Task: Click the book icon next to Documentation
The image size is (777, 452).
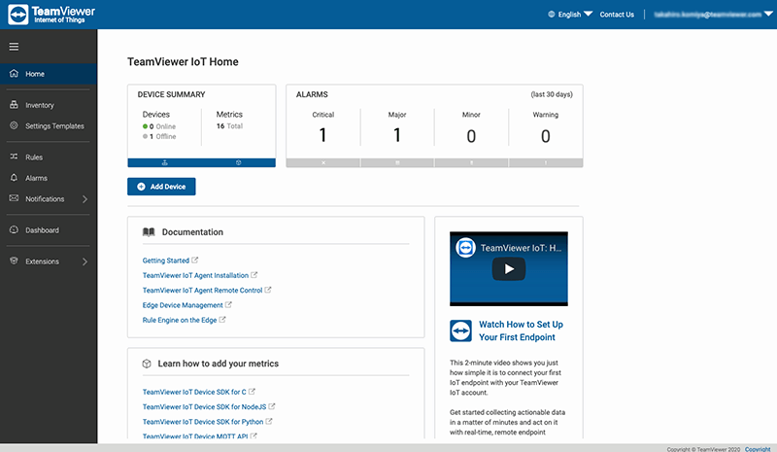Action: coord(149,232)
